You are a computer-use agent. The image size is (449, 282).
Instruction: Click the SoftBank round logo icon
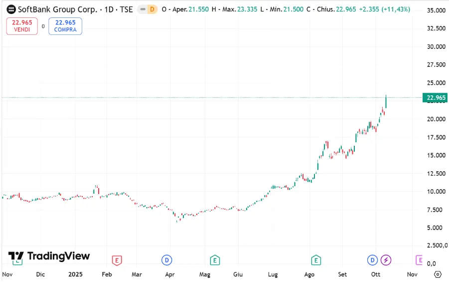pos(11,9)
